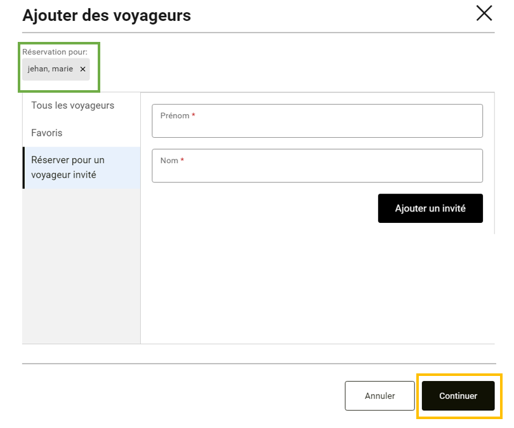Close the Ajouter des voyageurs dialog
Image resolution: width=514 pixels, height=428 pixels.
coord(484,13)
